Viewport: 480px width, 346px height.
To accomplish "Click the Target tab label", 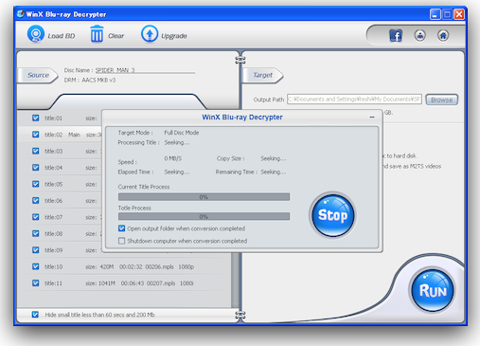I will [x=262, y=75].
